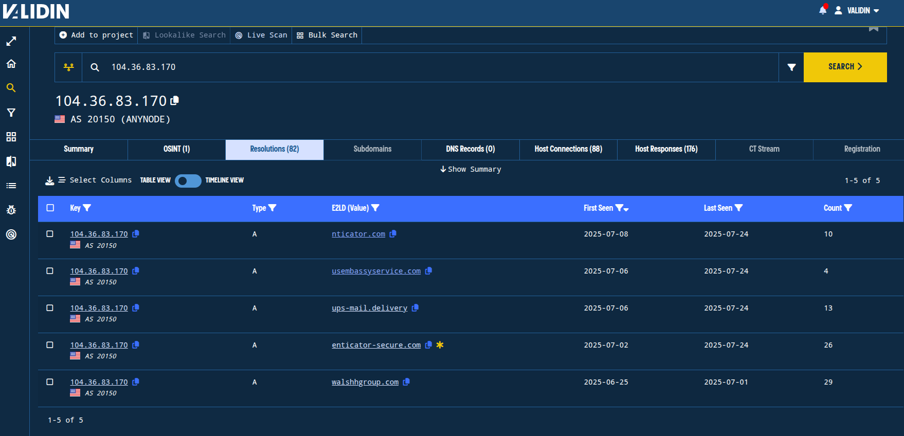Open the CT Stream tab
The image size is (904, 436).
764,149
